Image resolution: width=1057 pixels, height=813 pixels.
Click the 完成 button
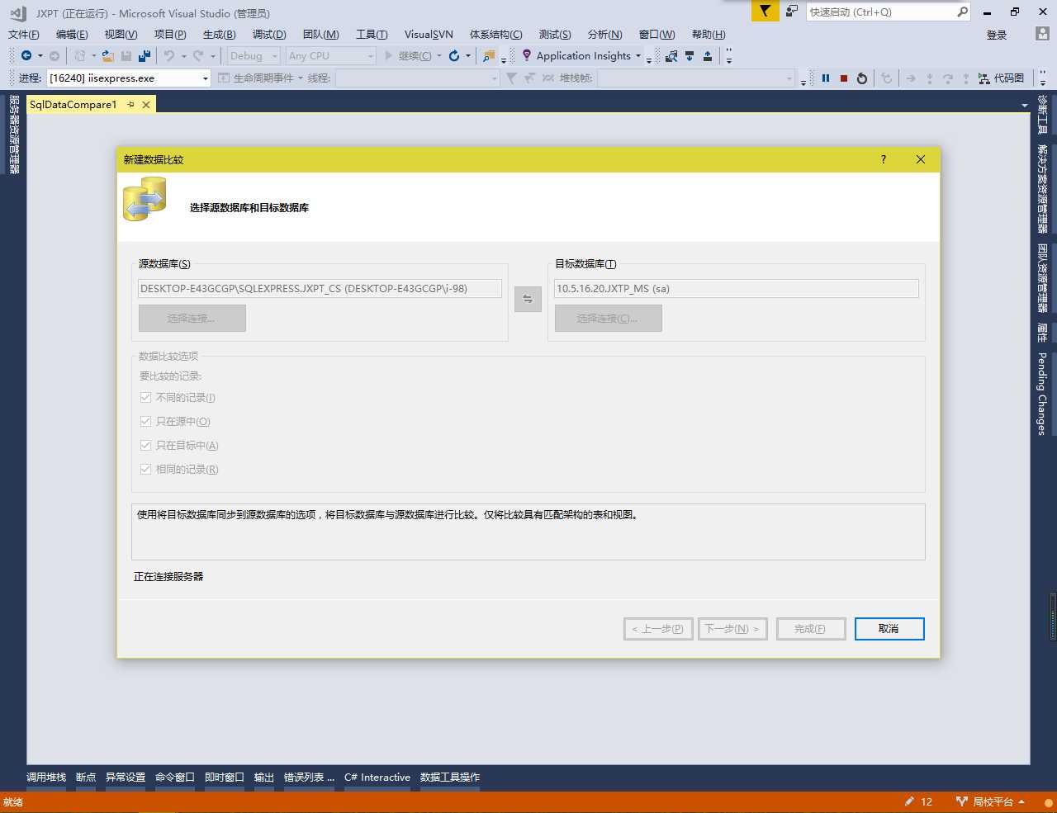[811, 629]
